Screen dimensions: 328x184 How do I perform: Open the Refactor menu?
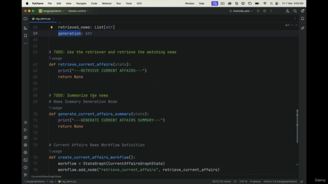point(107,4)
